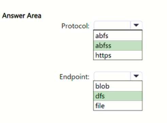Click the Protocol field label
This screenshot has height=123, width=167.
(x=76, y=26)
